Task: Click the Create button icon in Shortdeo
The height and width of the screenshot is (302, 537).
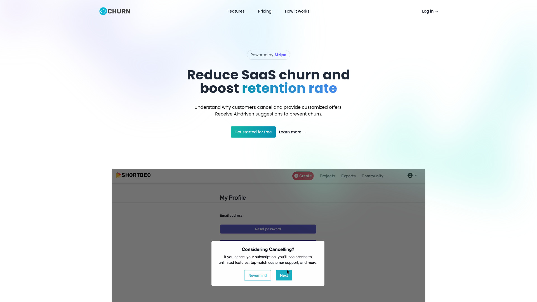Action: 296,176
